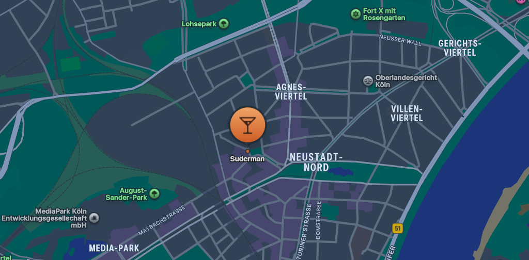Click the Media-Park district label

[x=114, y=249]
